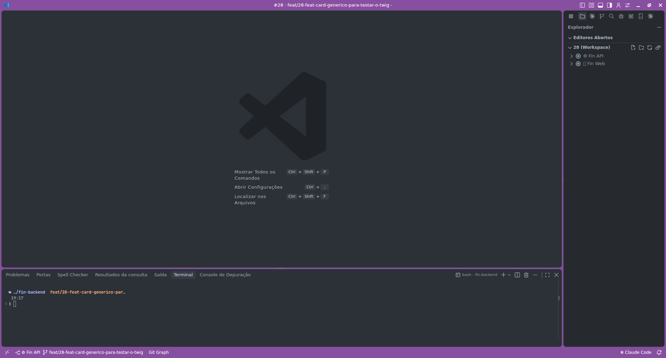Screen dimensions: 666x358
Task: Open Resultados da consulta tab
Action: click(x=121, y=275)
